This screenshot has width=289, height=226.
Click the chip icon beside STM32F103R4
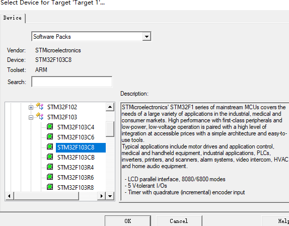(50, 167)
